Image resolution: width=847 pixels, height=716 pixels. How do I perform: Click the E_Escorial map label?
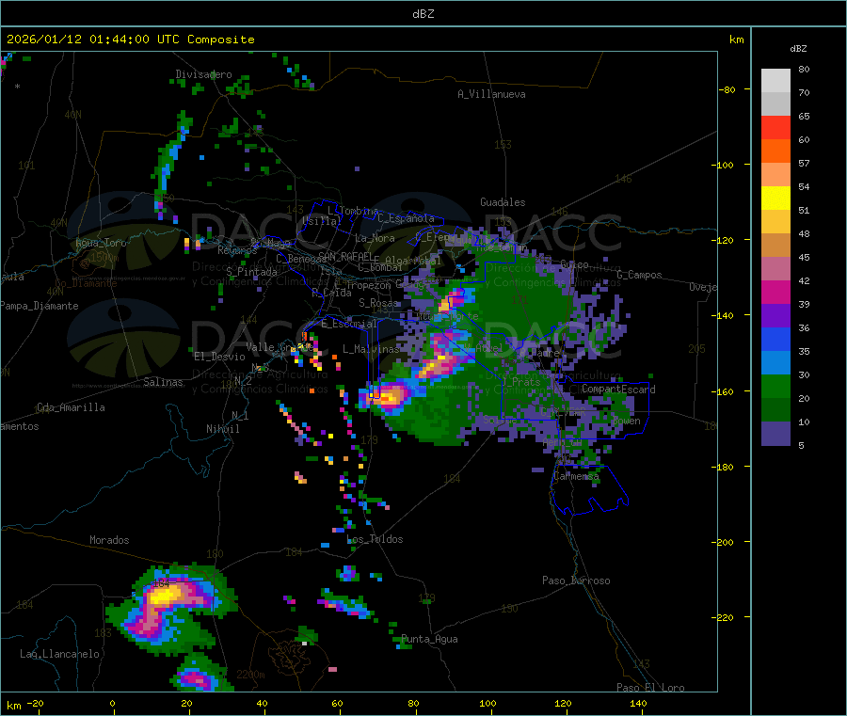349,324
